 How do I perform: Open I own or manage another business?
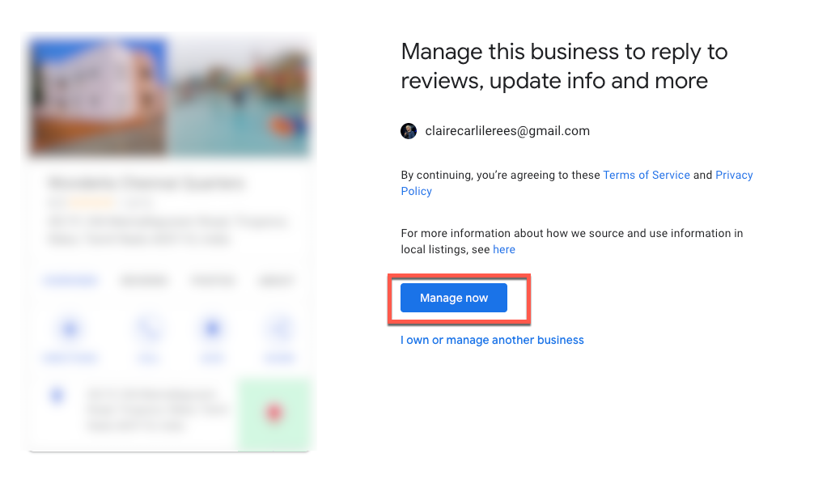(492, 340)
